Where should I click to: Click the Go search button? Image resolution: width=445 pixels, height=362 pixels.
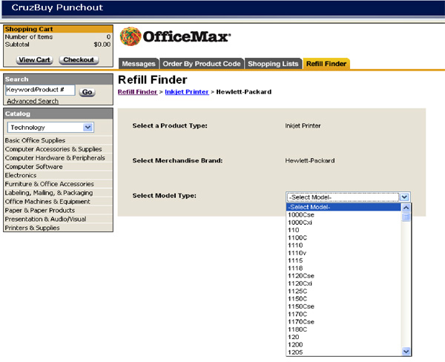[87, 92]
